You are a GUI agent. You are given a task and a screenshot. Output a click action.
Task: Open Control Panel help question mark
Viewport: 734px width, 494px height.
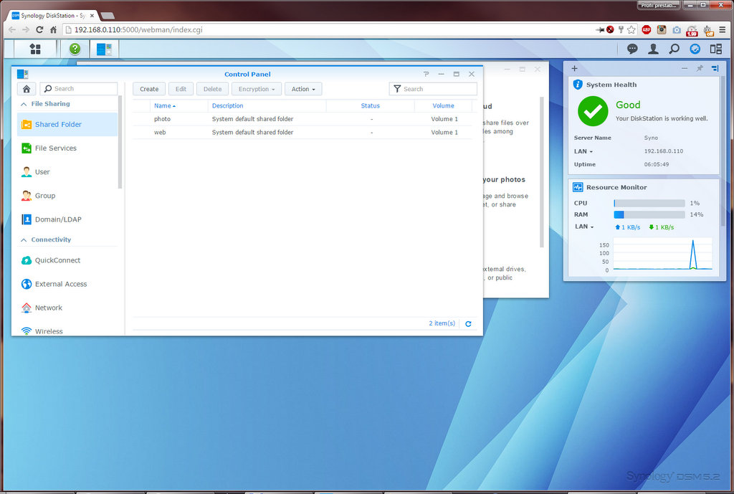point(426,74)
